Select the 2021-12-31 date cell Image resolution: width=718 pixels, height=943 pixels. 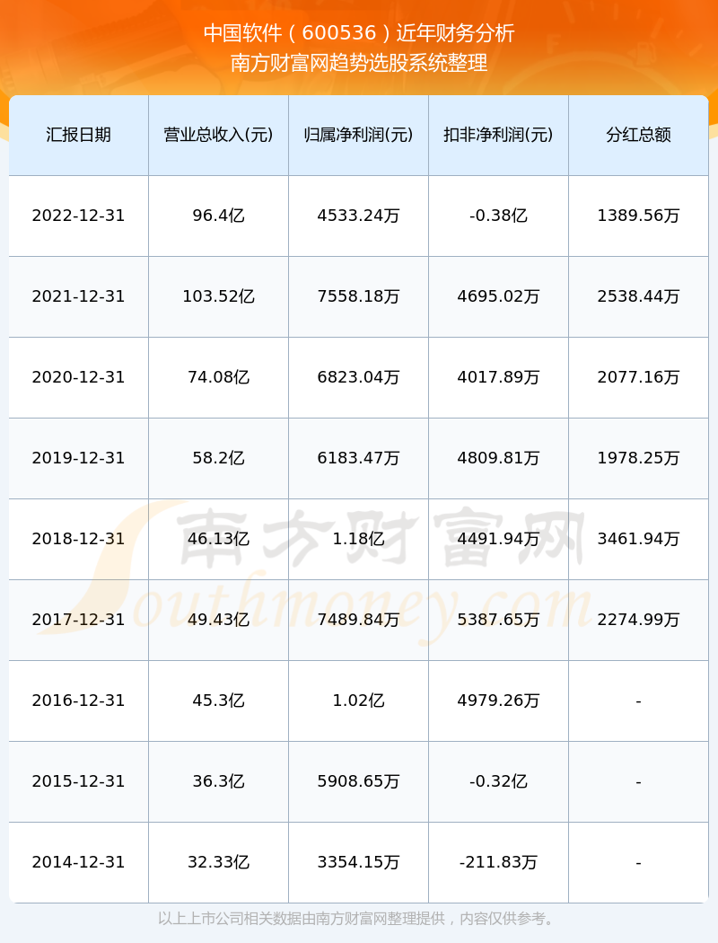point(79,296)
